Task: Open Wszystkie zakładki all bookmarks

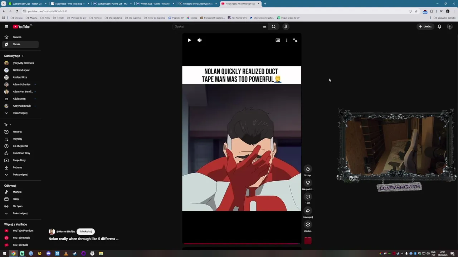Action: (444, 18)
